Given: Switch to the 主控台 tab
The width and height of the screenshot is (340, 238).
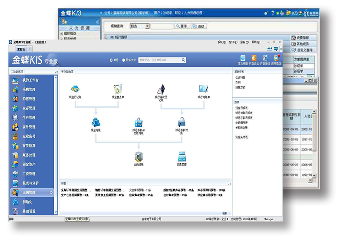Looking at the screenshot, I should click(21, 49).
